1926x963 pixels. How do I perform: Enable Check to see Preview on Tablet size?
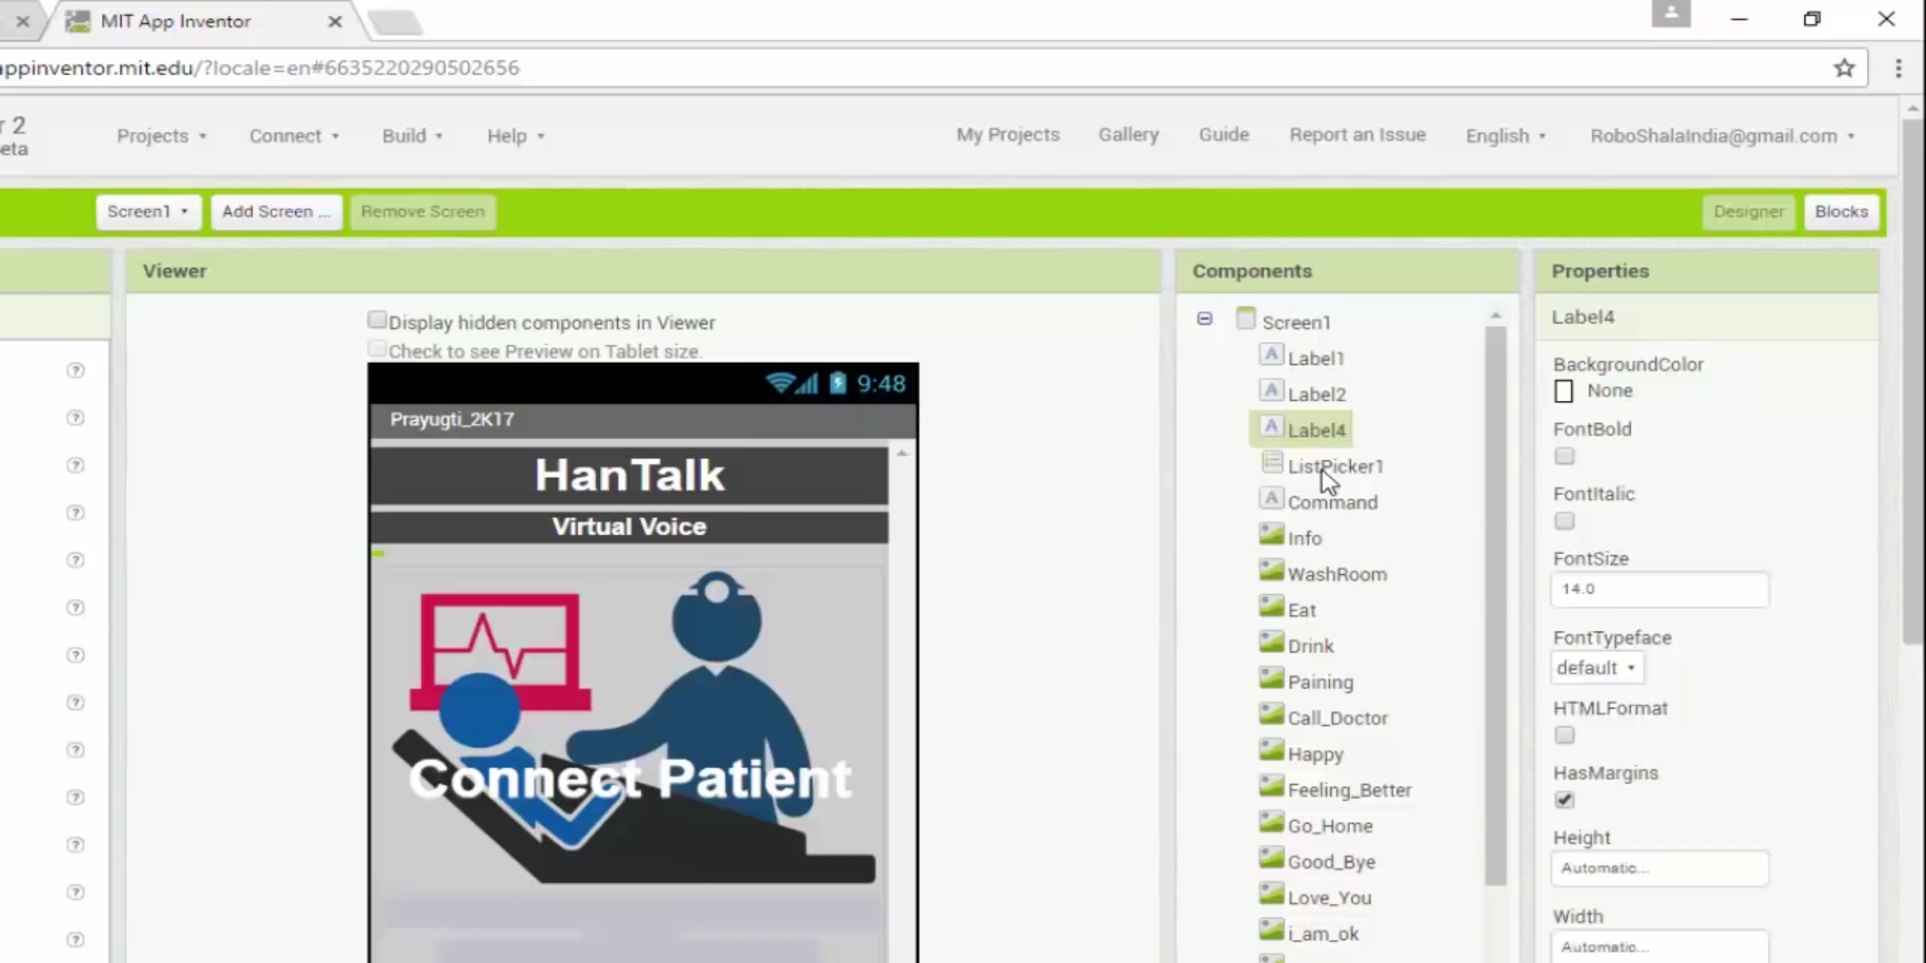pos(376,349)
